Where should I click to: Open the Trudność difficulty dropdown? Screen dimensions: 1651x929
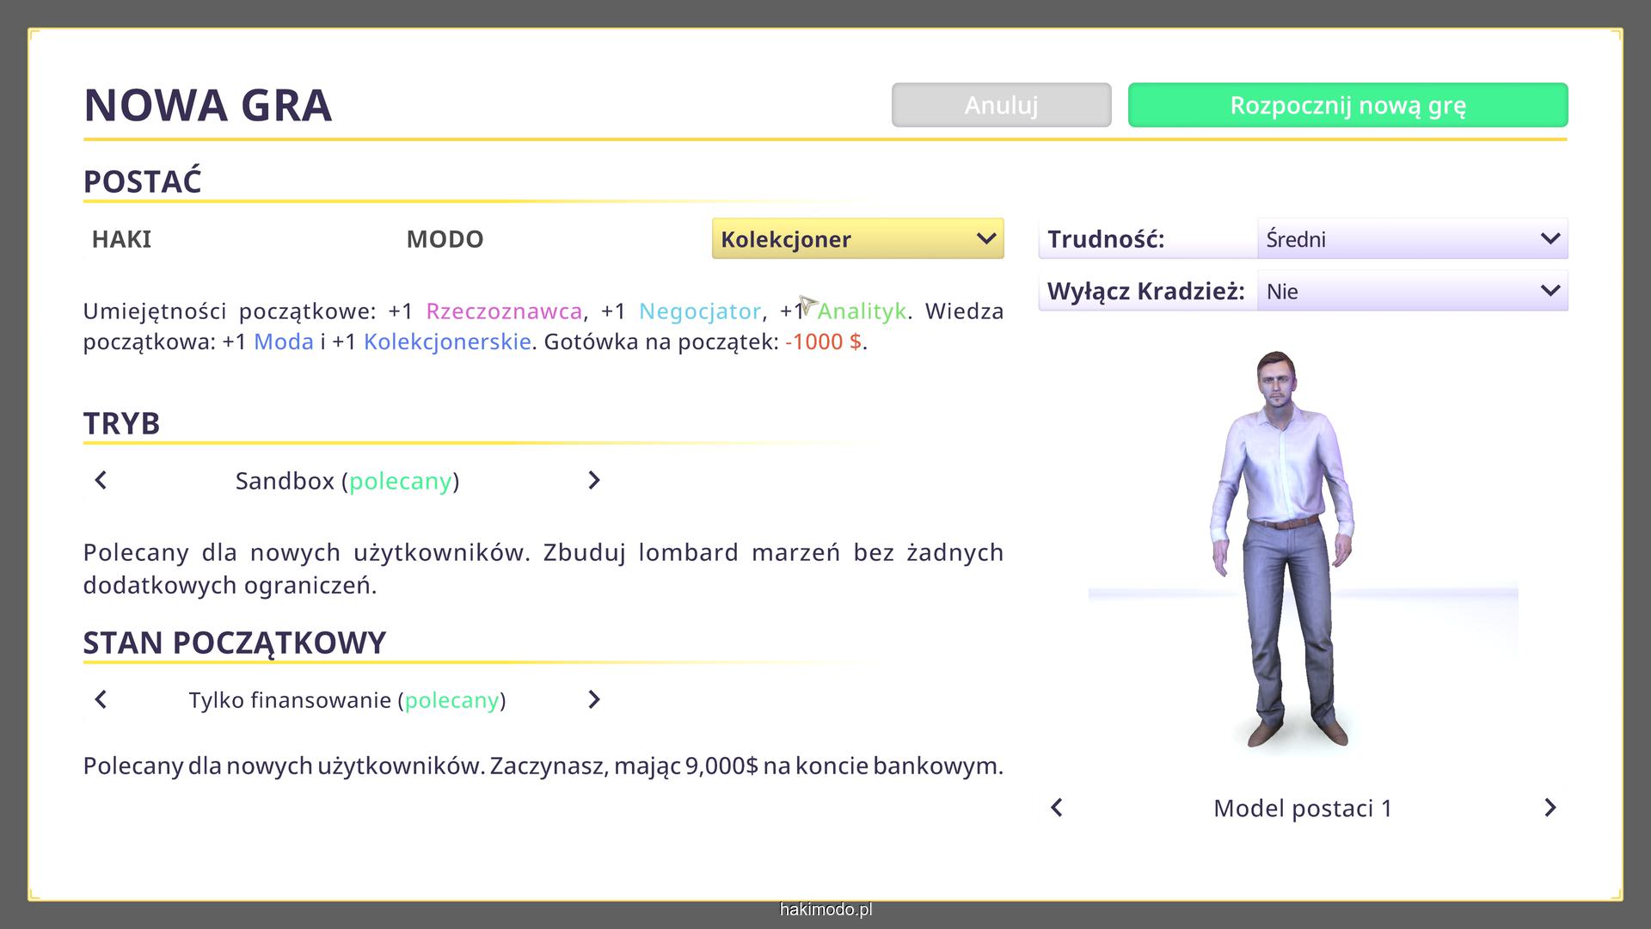(1412, 239)
